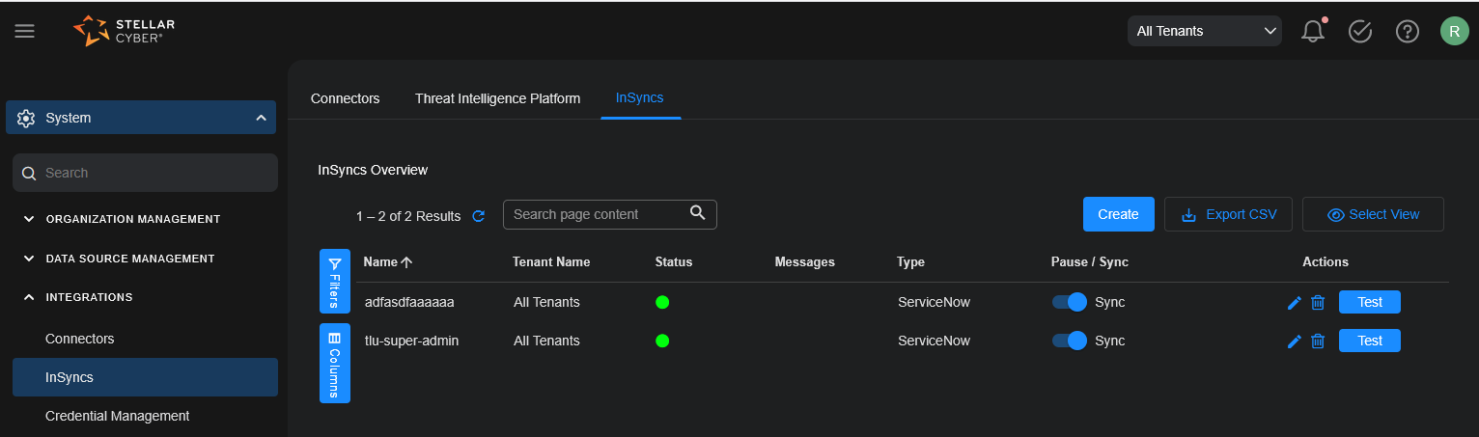Refresh the InSyncs results list
Screen dimensions: 1479x437
(x=478, y=216)
